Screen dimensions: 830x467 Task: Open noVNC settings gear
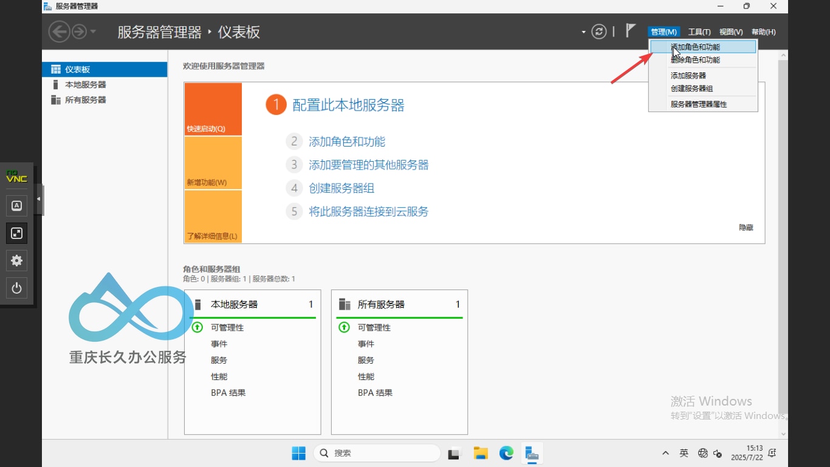click(17, 260)
